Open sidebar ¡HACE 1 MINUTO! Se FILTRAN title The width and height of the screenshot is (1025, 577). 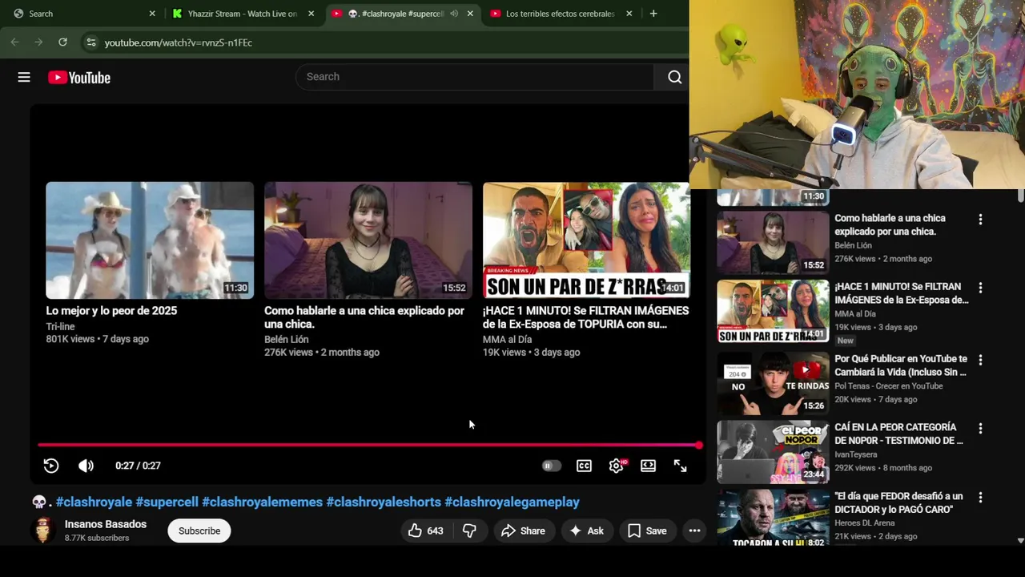(x=902, y=293)
